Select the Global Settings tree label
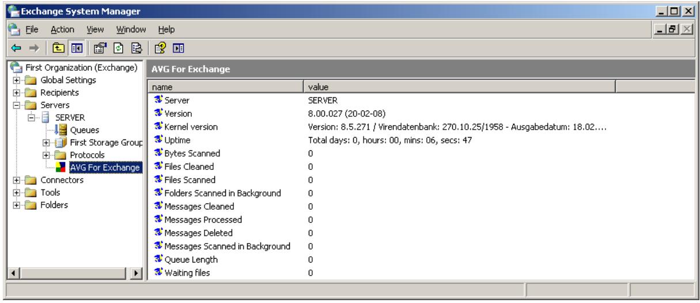 click(69, 80)
